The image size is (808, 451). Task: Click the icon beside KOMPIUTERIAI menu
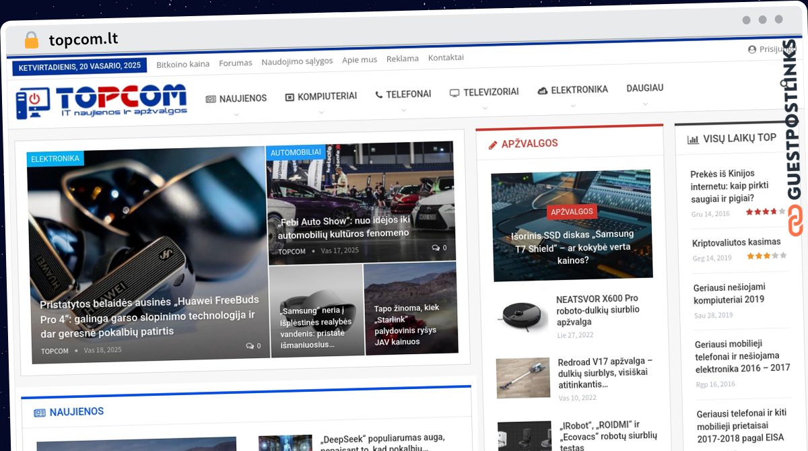click(x=290, y=97)
